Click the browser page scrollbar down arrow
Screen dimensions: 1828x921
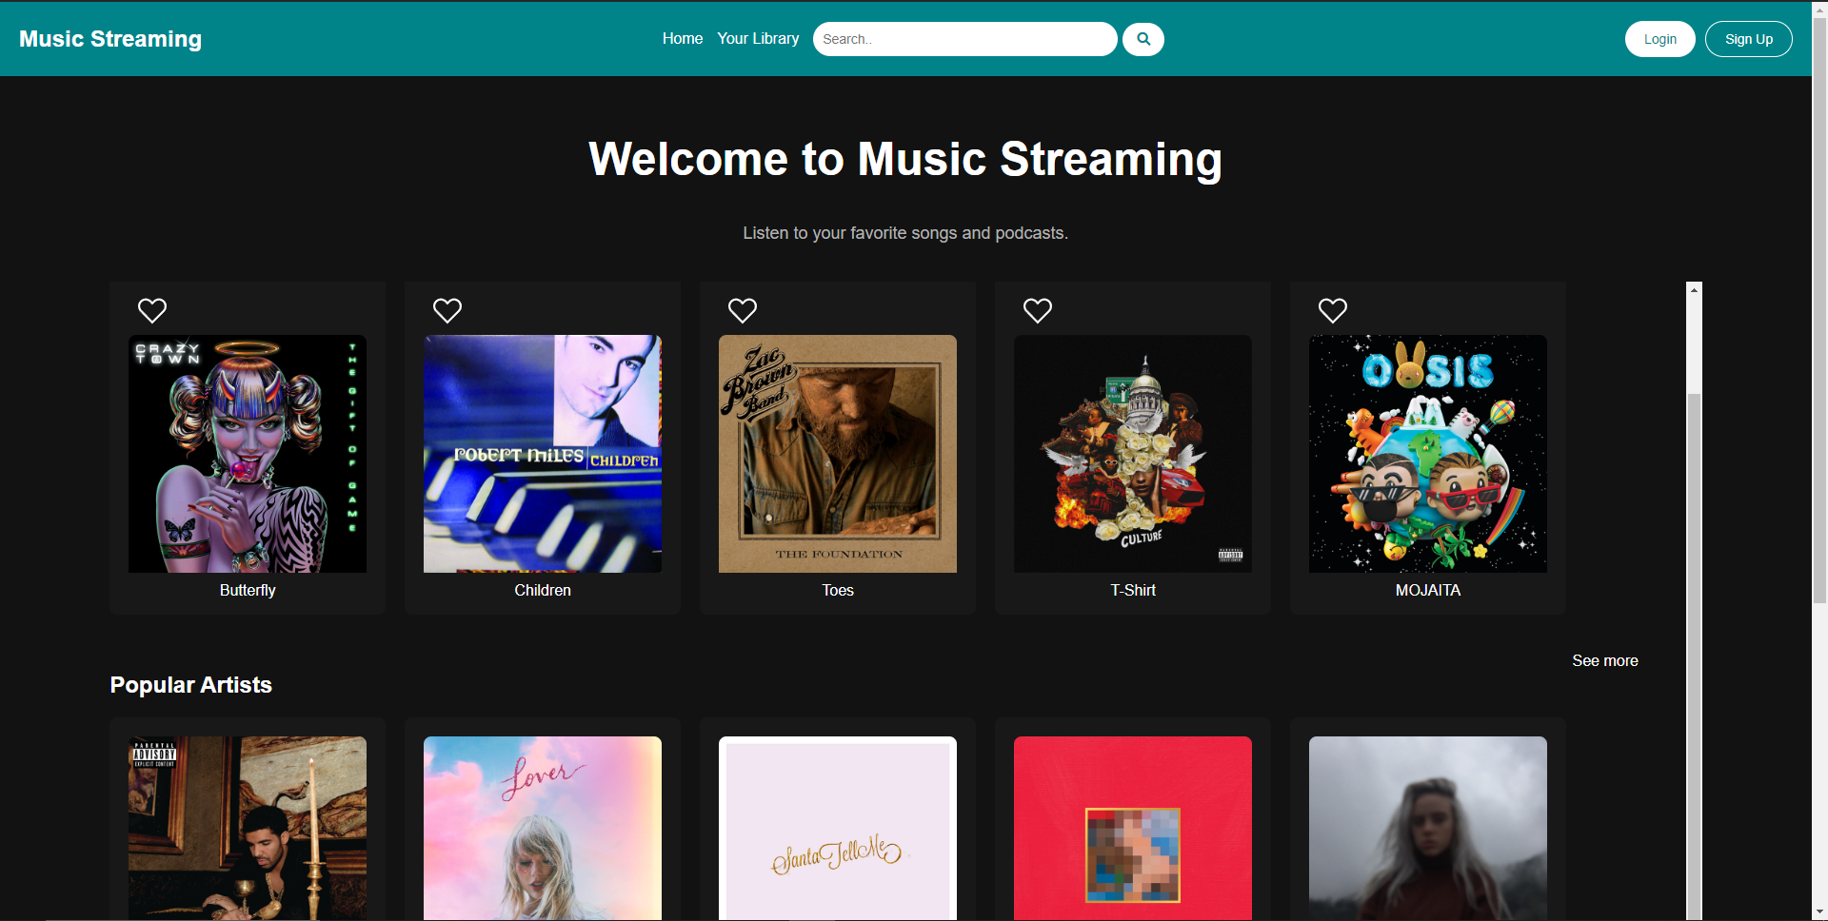(x=1819, y=912)
